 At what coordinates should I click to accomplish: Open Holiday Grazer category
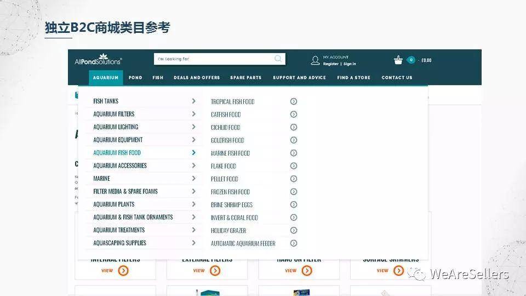(228, 231)
